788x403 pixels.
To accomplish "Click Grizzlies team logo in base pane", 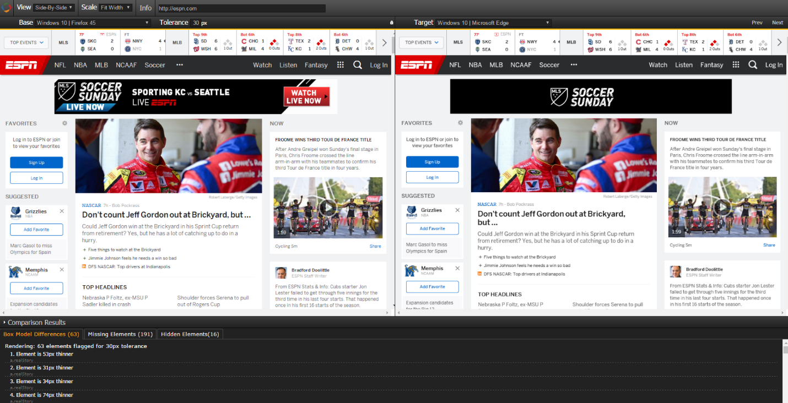I will 16,213.
